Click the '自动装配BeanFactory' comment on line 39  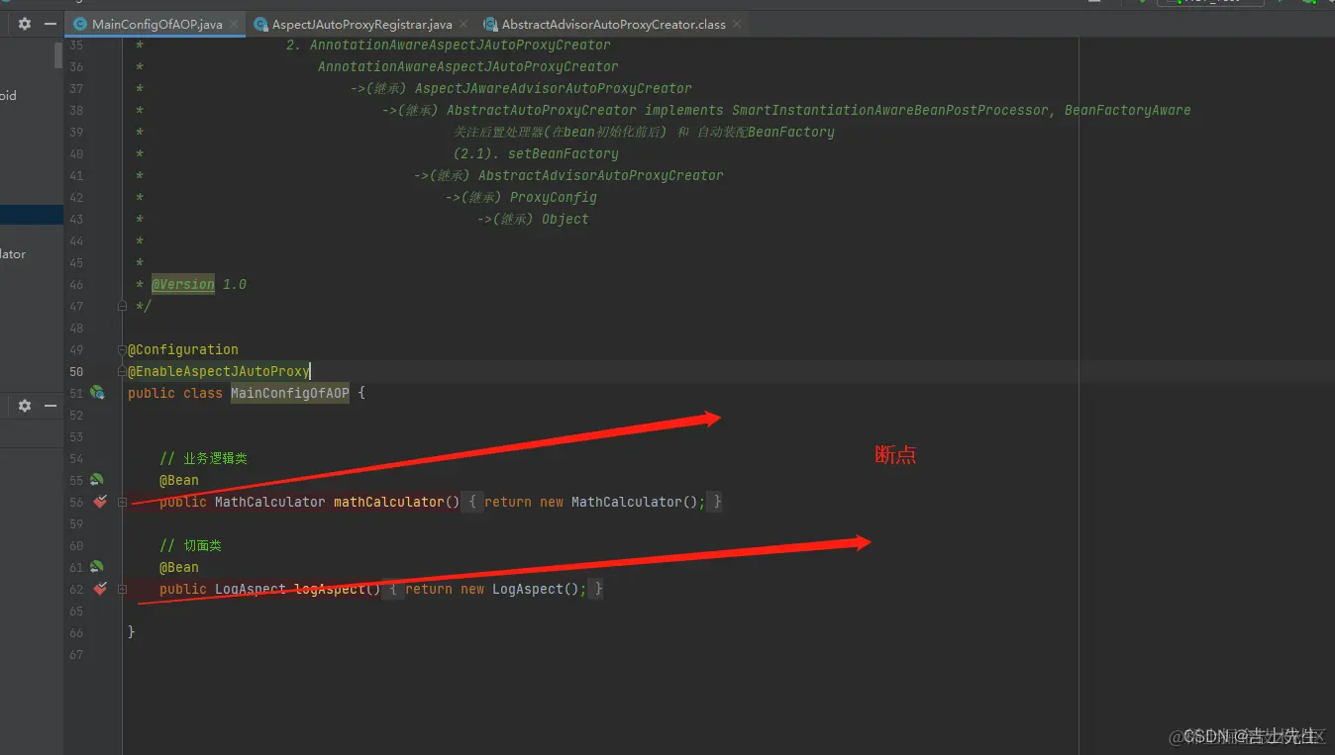pyautogui.click(x=766, y=132)
